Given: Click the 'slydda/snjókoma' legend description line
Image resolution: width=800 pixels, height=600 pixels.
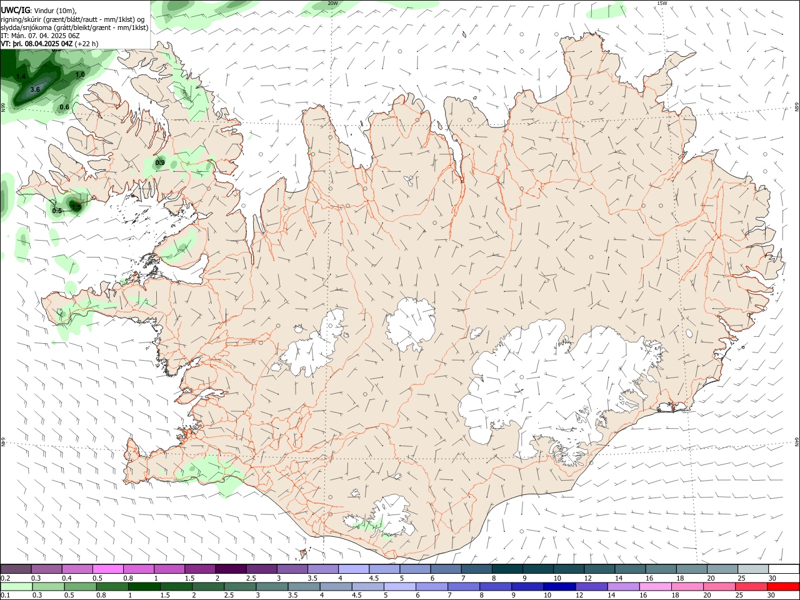Looking at the screenshot, I should pos(74,27).
